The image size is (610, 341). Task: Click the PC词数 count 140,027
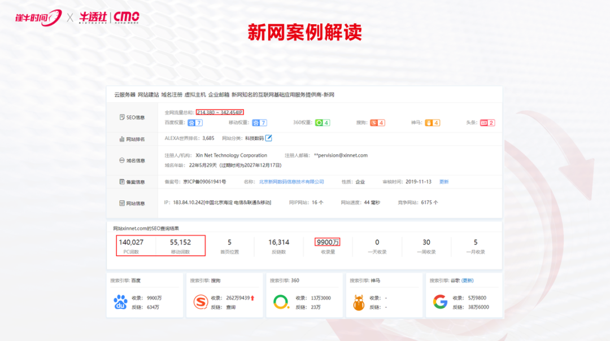131,242
